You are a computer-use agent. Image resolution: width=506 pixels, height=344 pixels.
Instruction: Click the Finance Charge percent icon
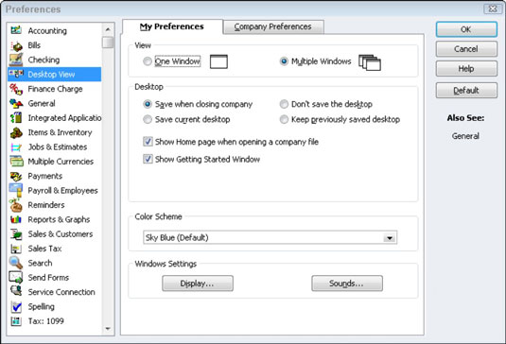coord(16,89)
